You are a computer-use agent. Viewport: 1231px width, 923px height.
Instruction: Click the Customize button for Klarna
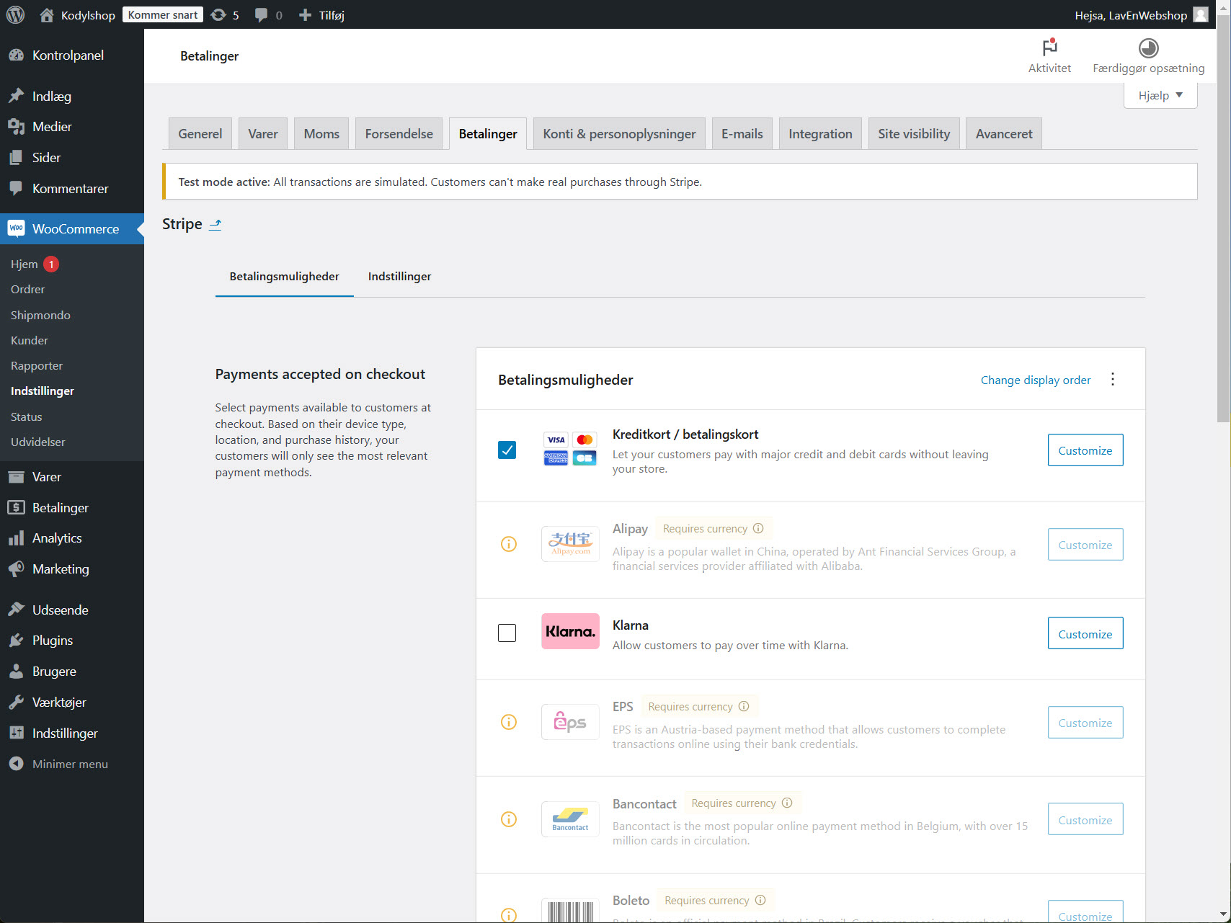click(1085, 633)
